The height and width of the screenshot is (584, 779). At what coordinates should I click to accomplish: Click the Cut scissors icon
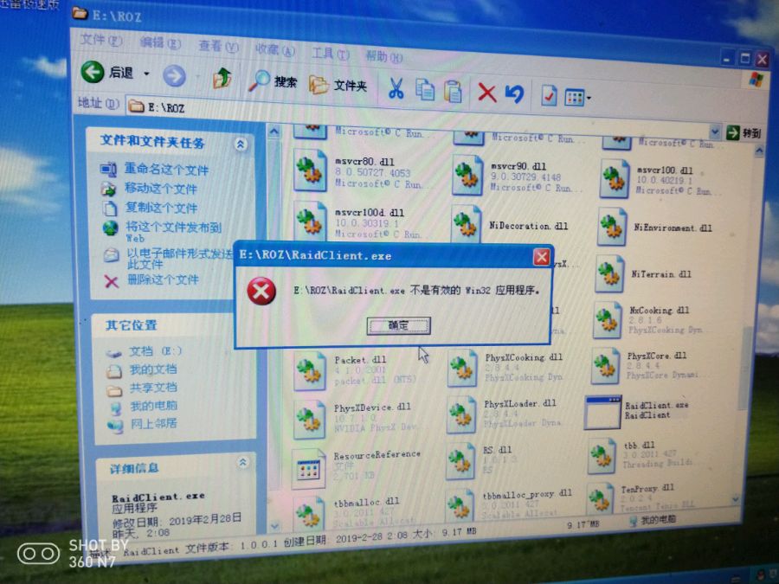click(x=396, y=88)
